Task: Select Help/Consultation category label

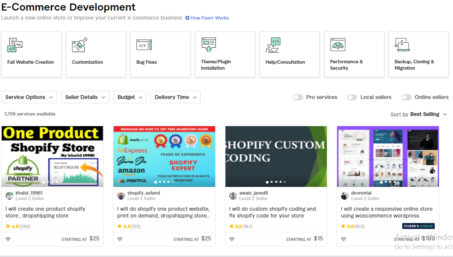Action: click(285, 62)
